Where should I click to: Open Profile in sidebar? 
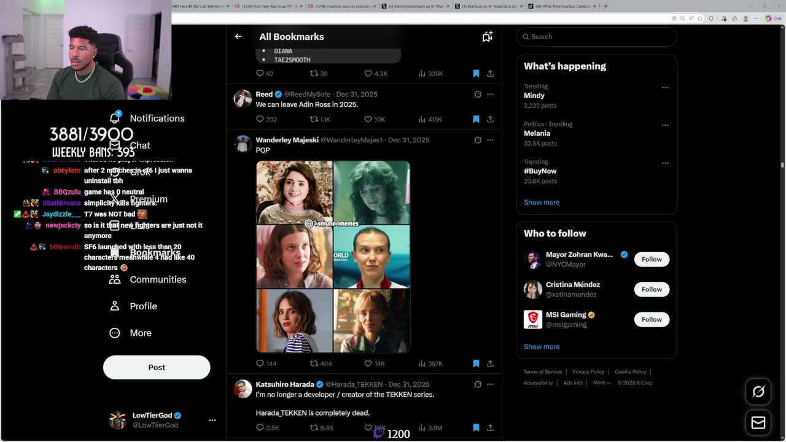pyautogui.click(x=134, y=306)
